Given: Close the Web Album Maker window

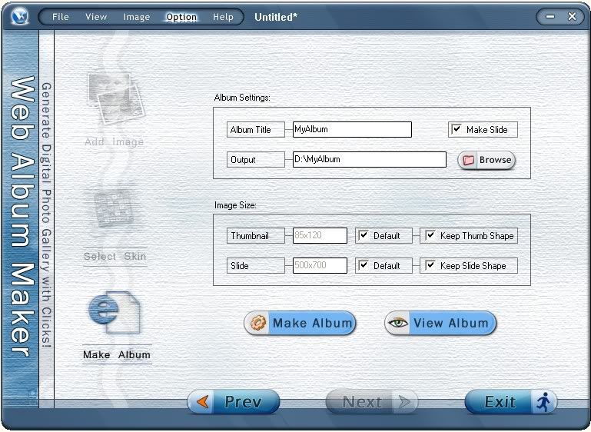Looking at the screenshot, I should (x=572, y=17).
